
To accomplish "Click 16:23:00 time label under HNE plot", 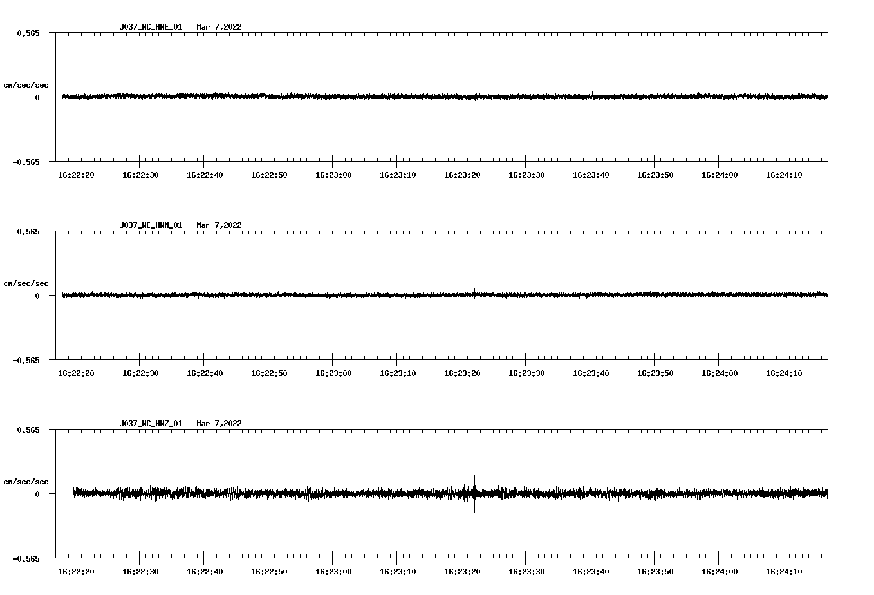I will (x=333, y=175).
